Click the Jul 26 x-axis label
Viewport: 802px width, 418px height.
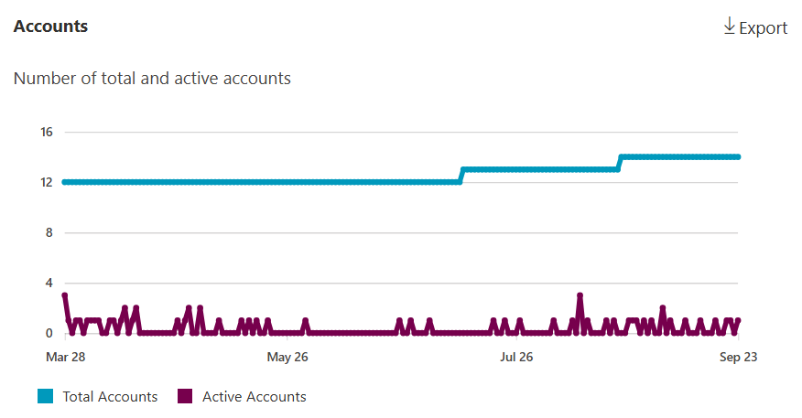coord(516,356)
